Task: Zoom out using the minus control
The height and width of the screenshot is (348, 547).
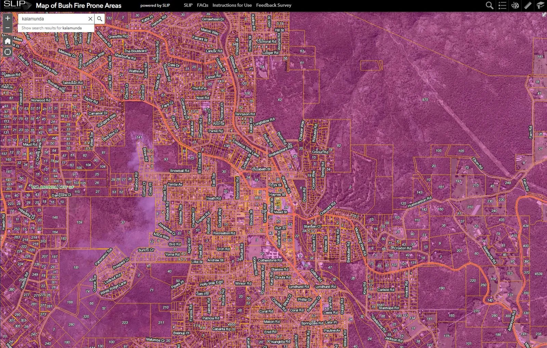Action: coord(7,27)
